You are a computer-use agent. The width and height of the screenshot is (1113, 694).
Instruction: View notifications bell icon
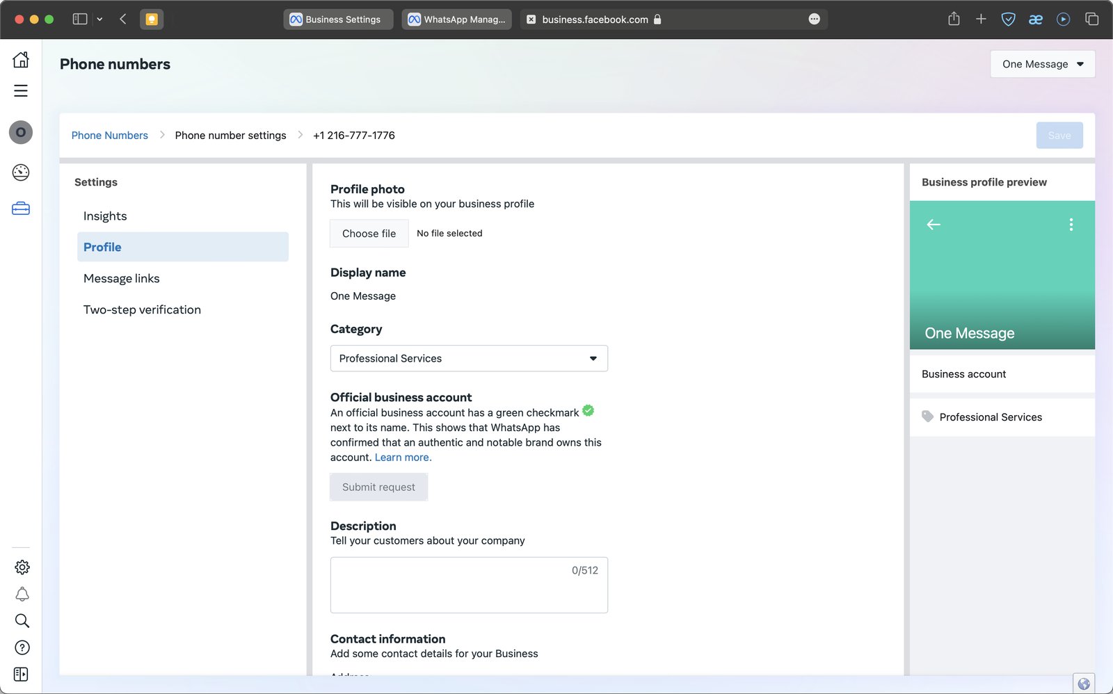click(x=22, y=594)
